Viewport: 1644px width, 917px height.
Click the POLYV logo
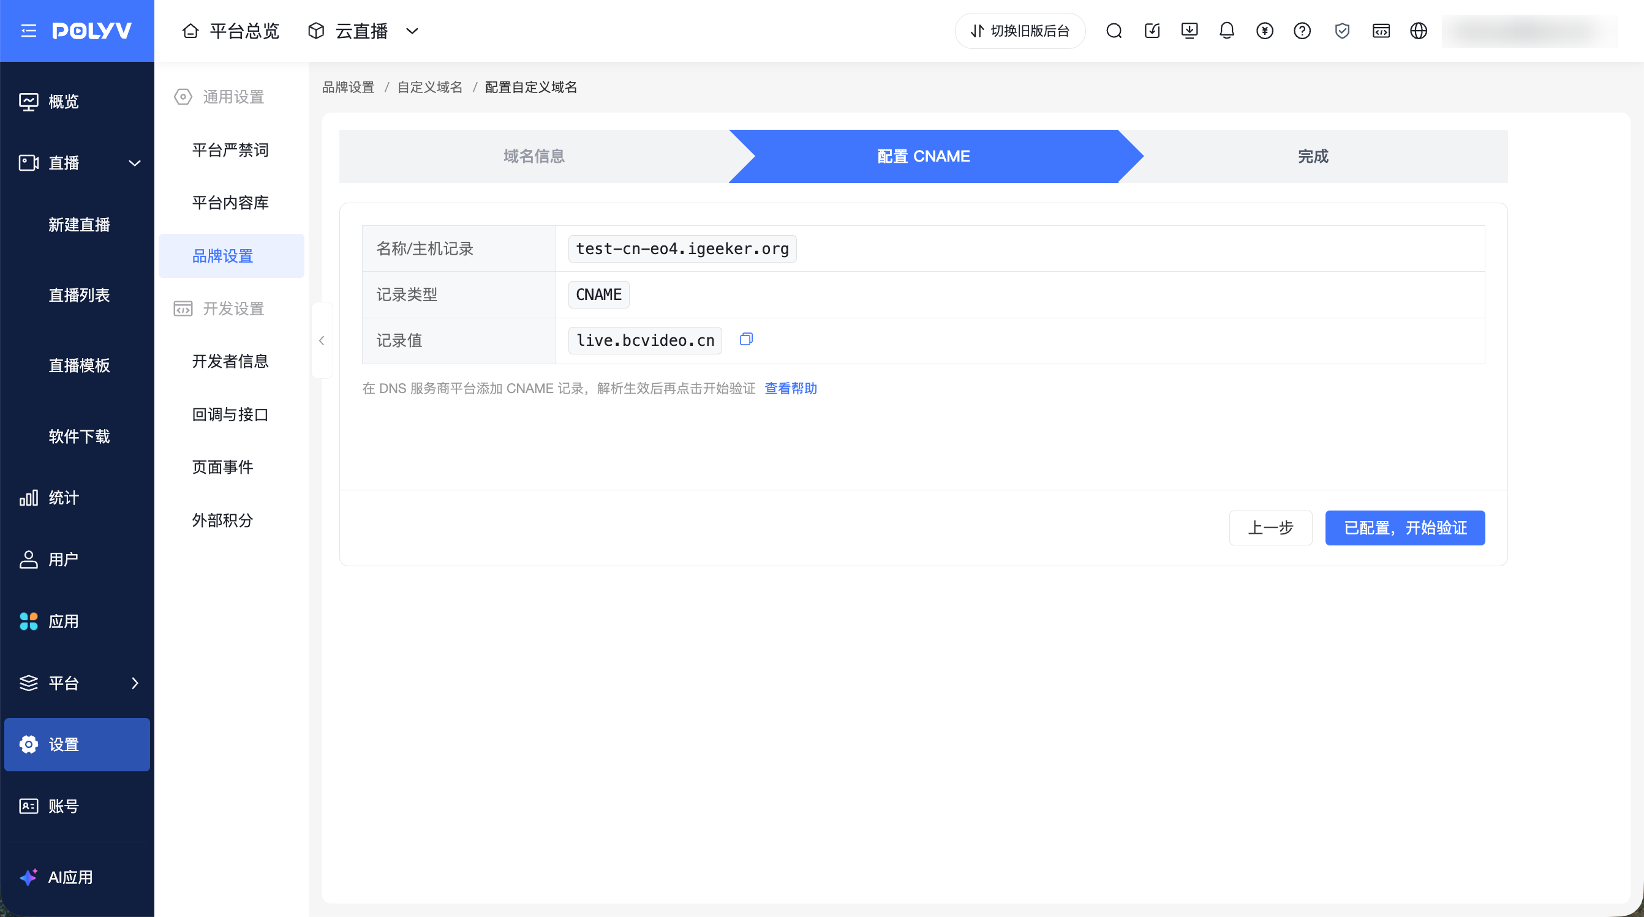click(92, 31)
